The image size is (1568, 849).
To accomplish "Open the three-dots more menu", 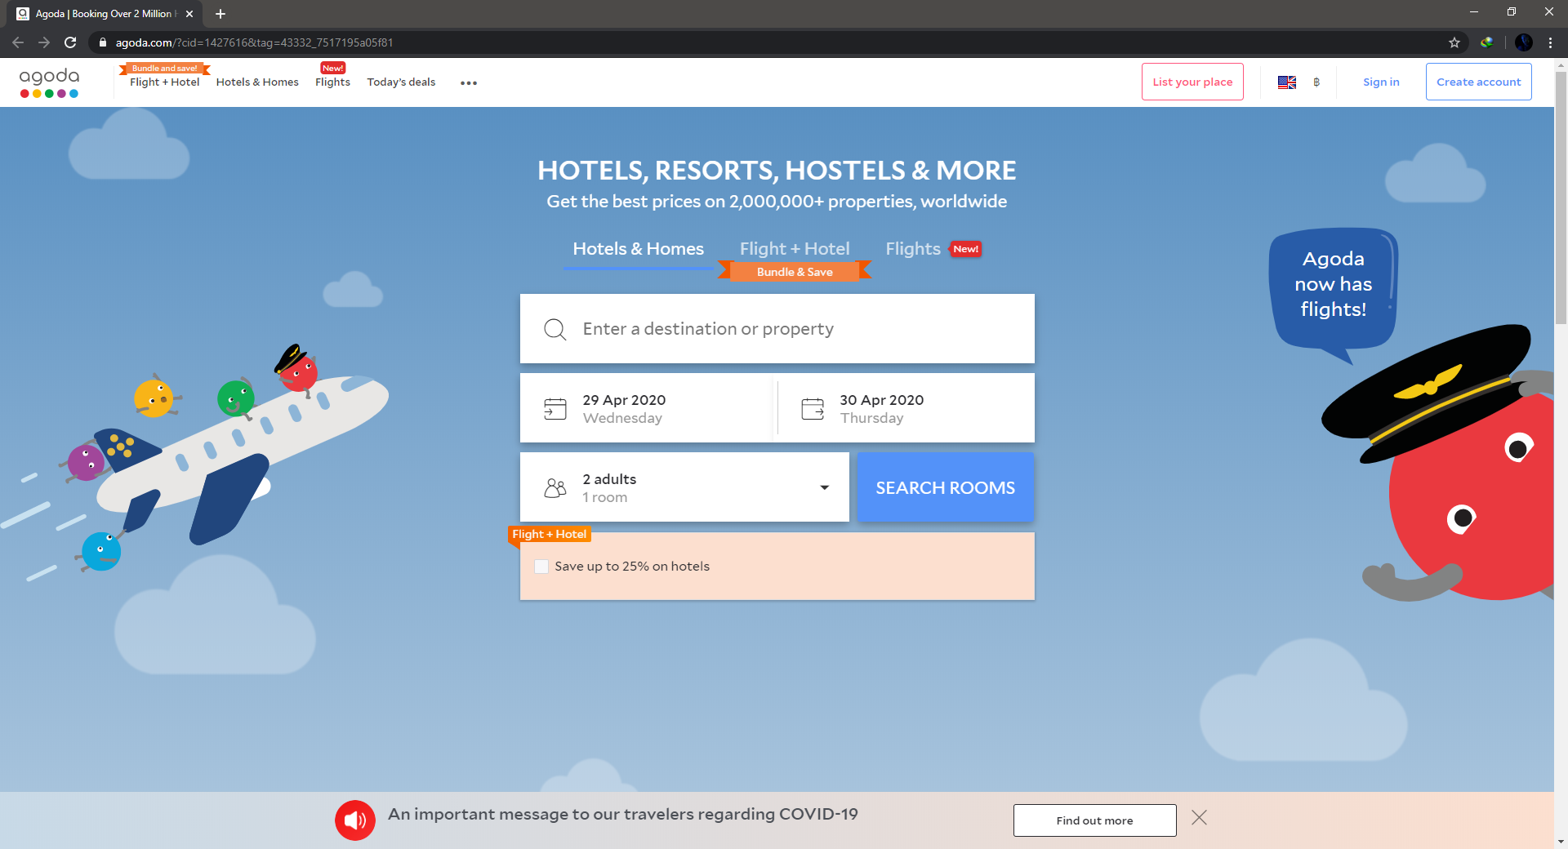I will pyautogui.click(x=468, y=82).
